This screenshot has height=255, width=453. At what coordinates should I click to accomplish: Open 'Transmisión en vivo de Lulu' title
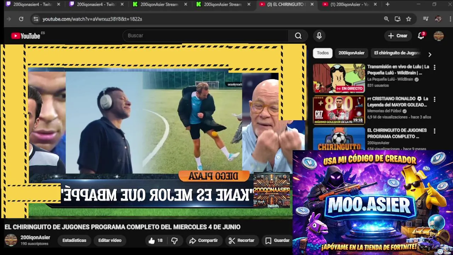point(398,70)
